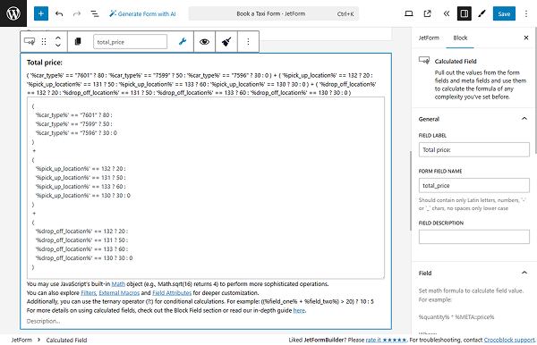Click inside the formula textarea

[206, 188]
